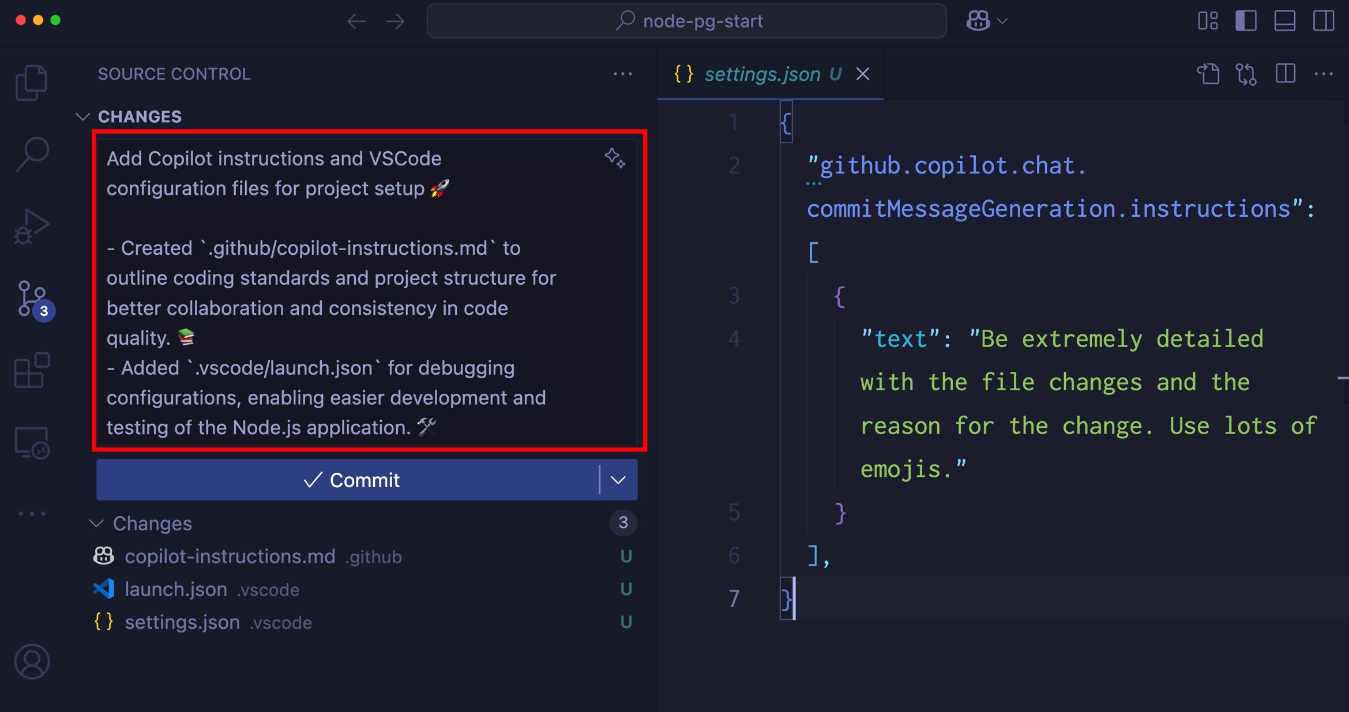Open the Copilot menu in the title bar
The height and width of the screenshot is (712, 1349).
coord(986,21)
